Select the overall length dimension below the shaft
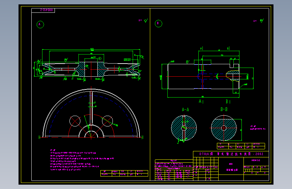292x189 pixels. (203, 97)
